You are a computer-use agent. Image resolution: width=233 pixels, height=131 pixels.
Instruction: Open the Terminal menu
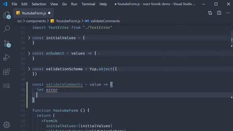[88, 4]
